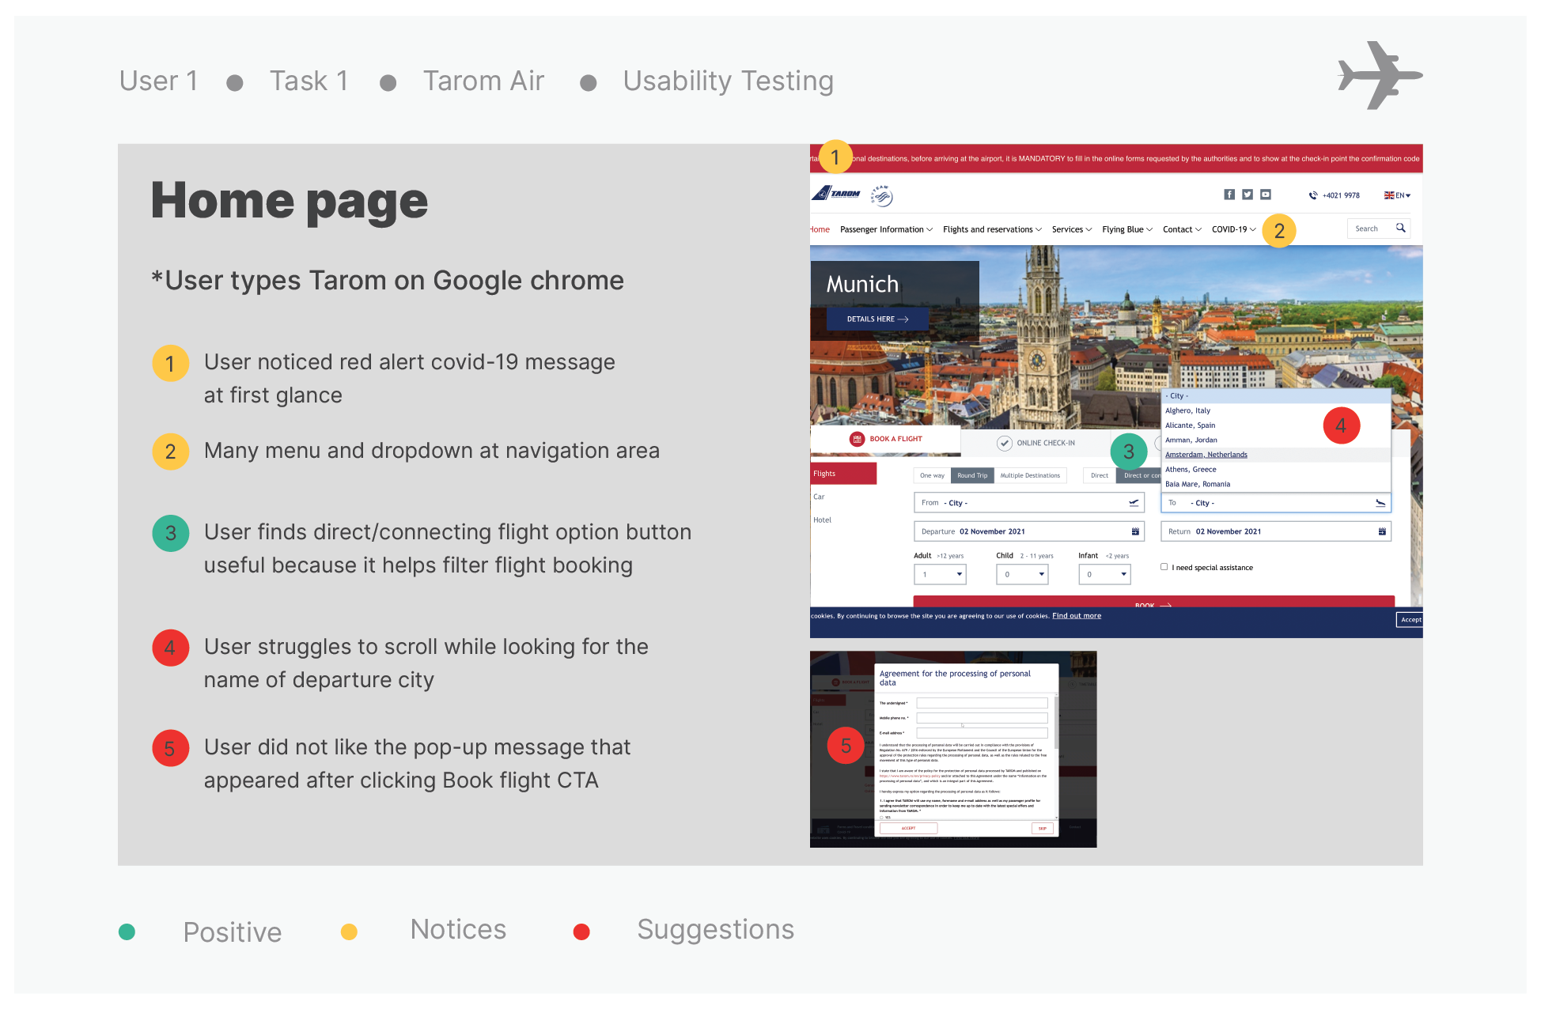Choose Alghero, Italy from city list
Screen dimensions: 1541x1009
(1275, 410)
